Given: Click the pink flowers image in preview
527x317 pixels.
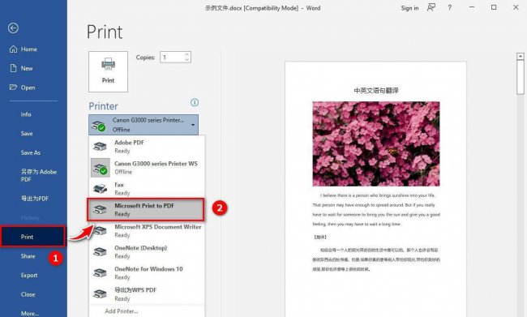Looking at the screenshot, I should coord(376,144).
